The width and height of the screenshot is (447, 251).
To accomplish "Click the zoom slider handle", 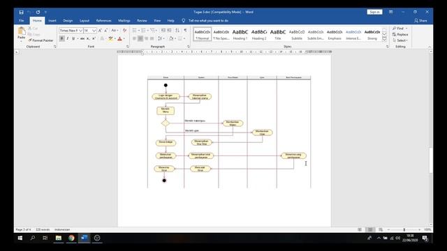I will [404, 229].
